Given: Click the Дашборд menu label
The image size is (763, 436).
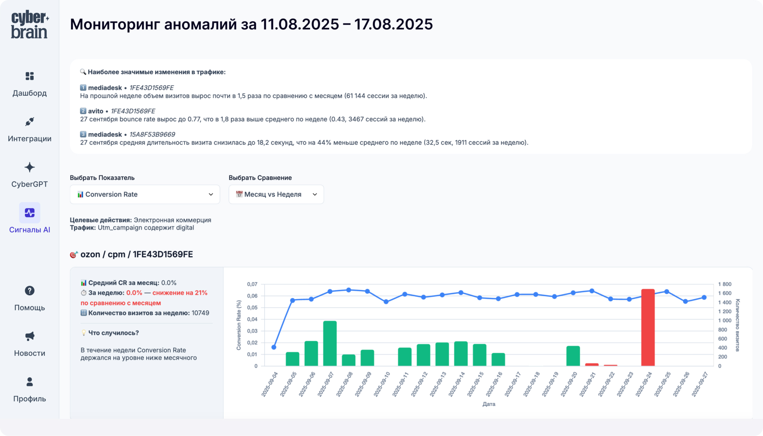Looking at the screenshot, I should [x=30, y=93].
